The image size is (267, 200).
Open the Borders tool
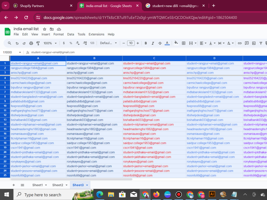[184, 43]
